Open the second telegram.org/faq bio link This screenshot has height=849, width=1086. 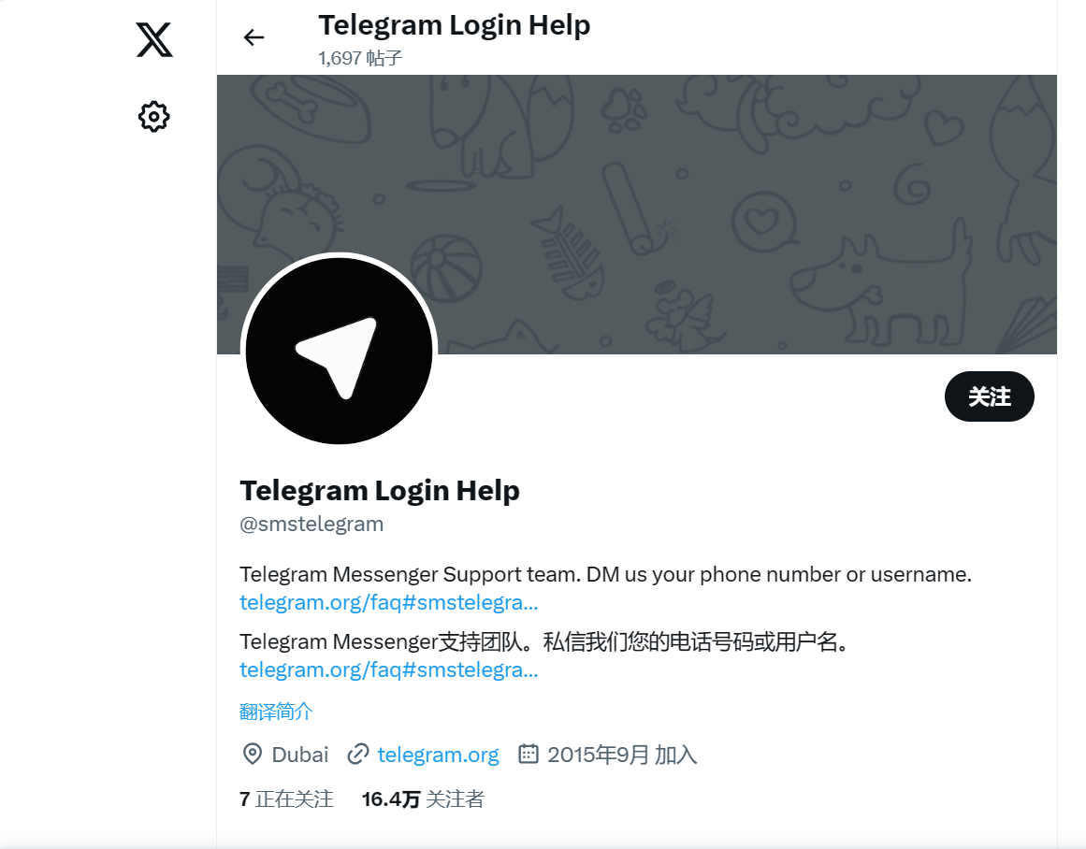[388, 669]
